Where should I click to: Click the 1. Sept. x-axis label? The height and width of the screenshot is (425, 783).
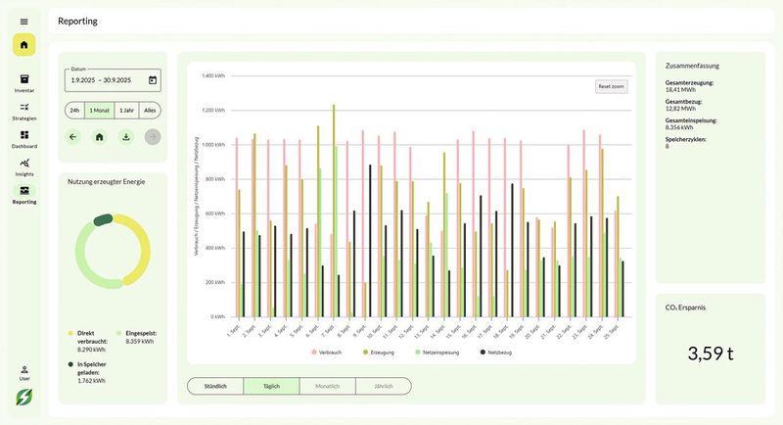[234, 331]
